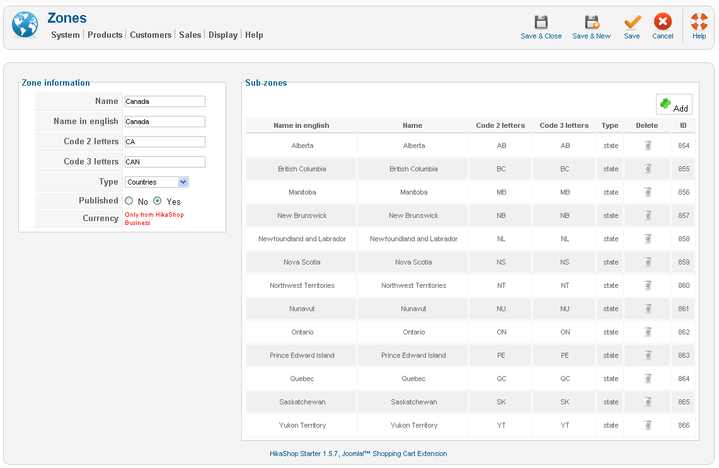Click the trash icon in the Ontario row
719x468 pixels.
point(647,332)
